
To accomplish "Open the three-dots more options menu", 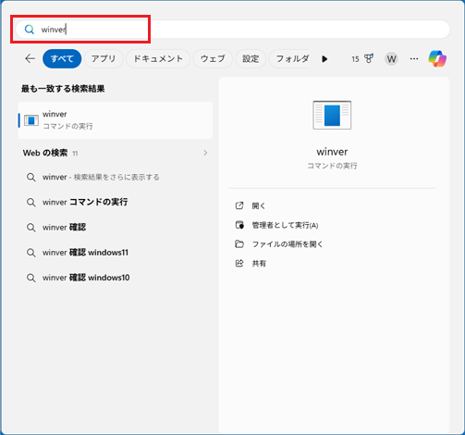I will [x=414, y=58].
